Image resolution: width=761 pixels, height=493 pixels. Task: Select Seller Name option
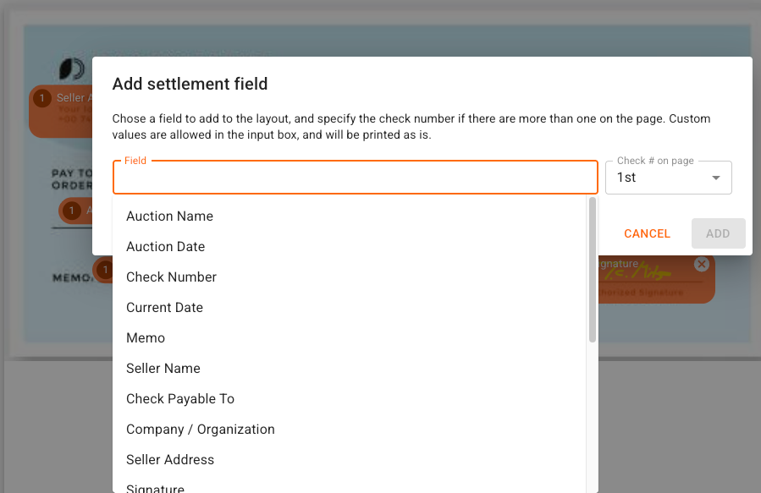(x=163, y=369)
